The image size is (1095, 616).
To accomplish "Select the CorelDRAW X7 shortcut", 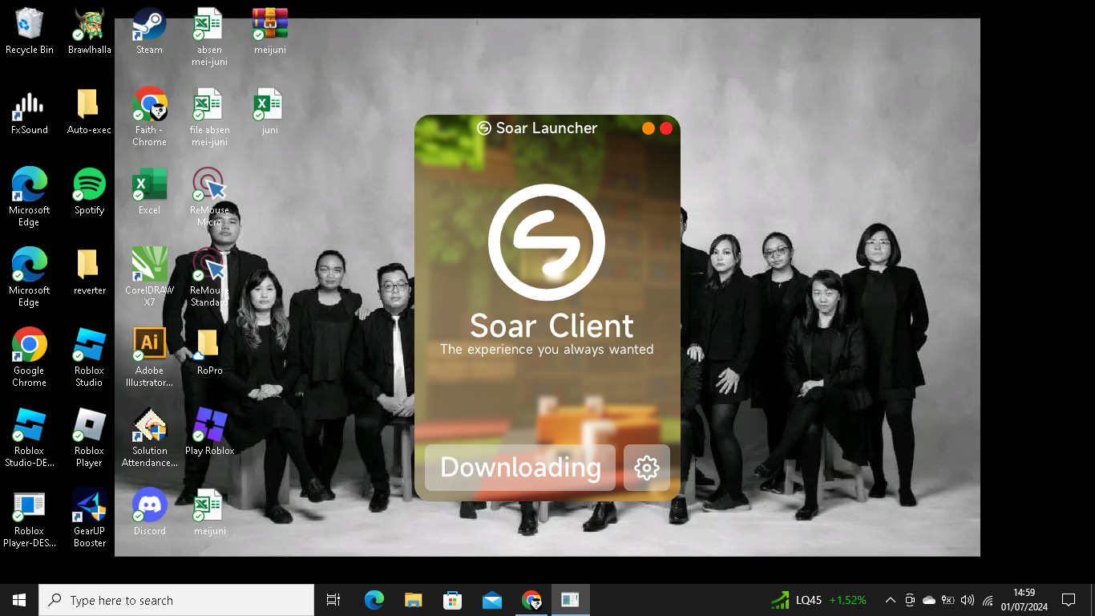I will tap(149, 278).
